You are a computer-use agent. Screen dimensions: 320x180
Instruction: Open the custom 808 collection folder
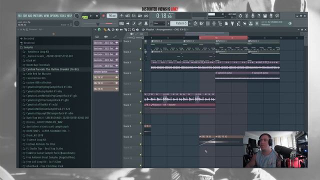pos(39,82)
